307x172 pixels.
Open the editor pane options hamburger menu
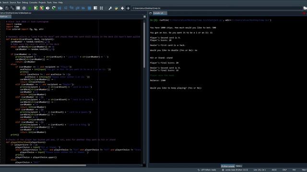pyautogui.click(x=144, y=17)
